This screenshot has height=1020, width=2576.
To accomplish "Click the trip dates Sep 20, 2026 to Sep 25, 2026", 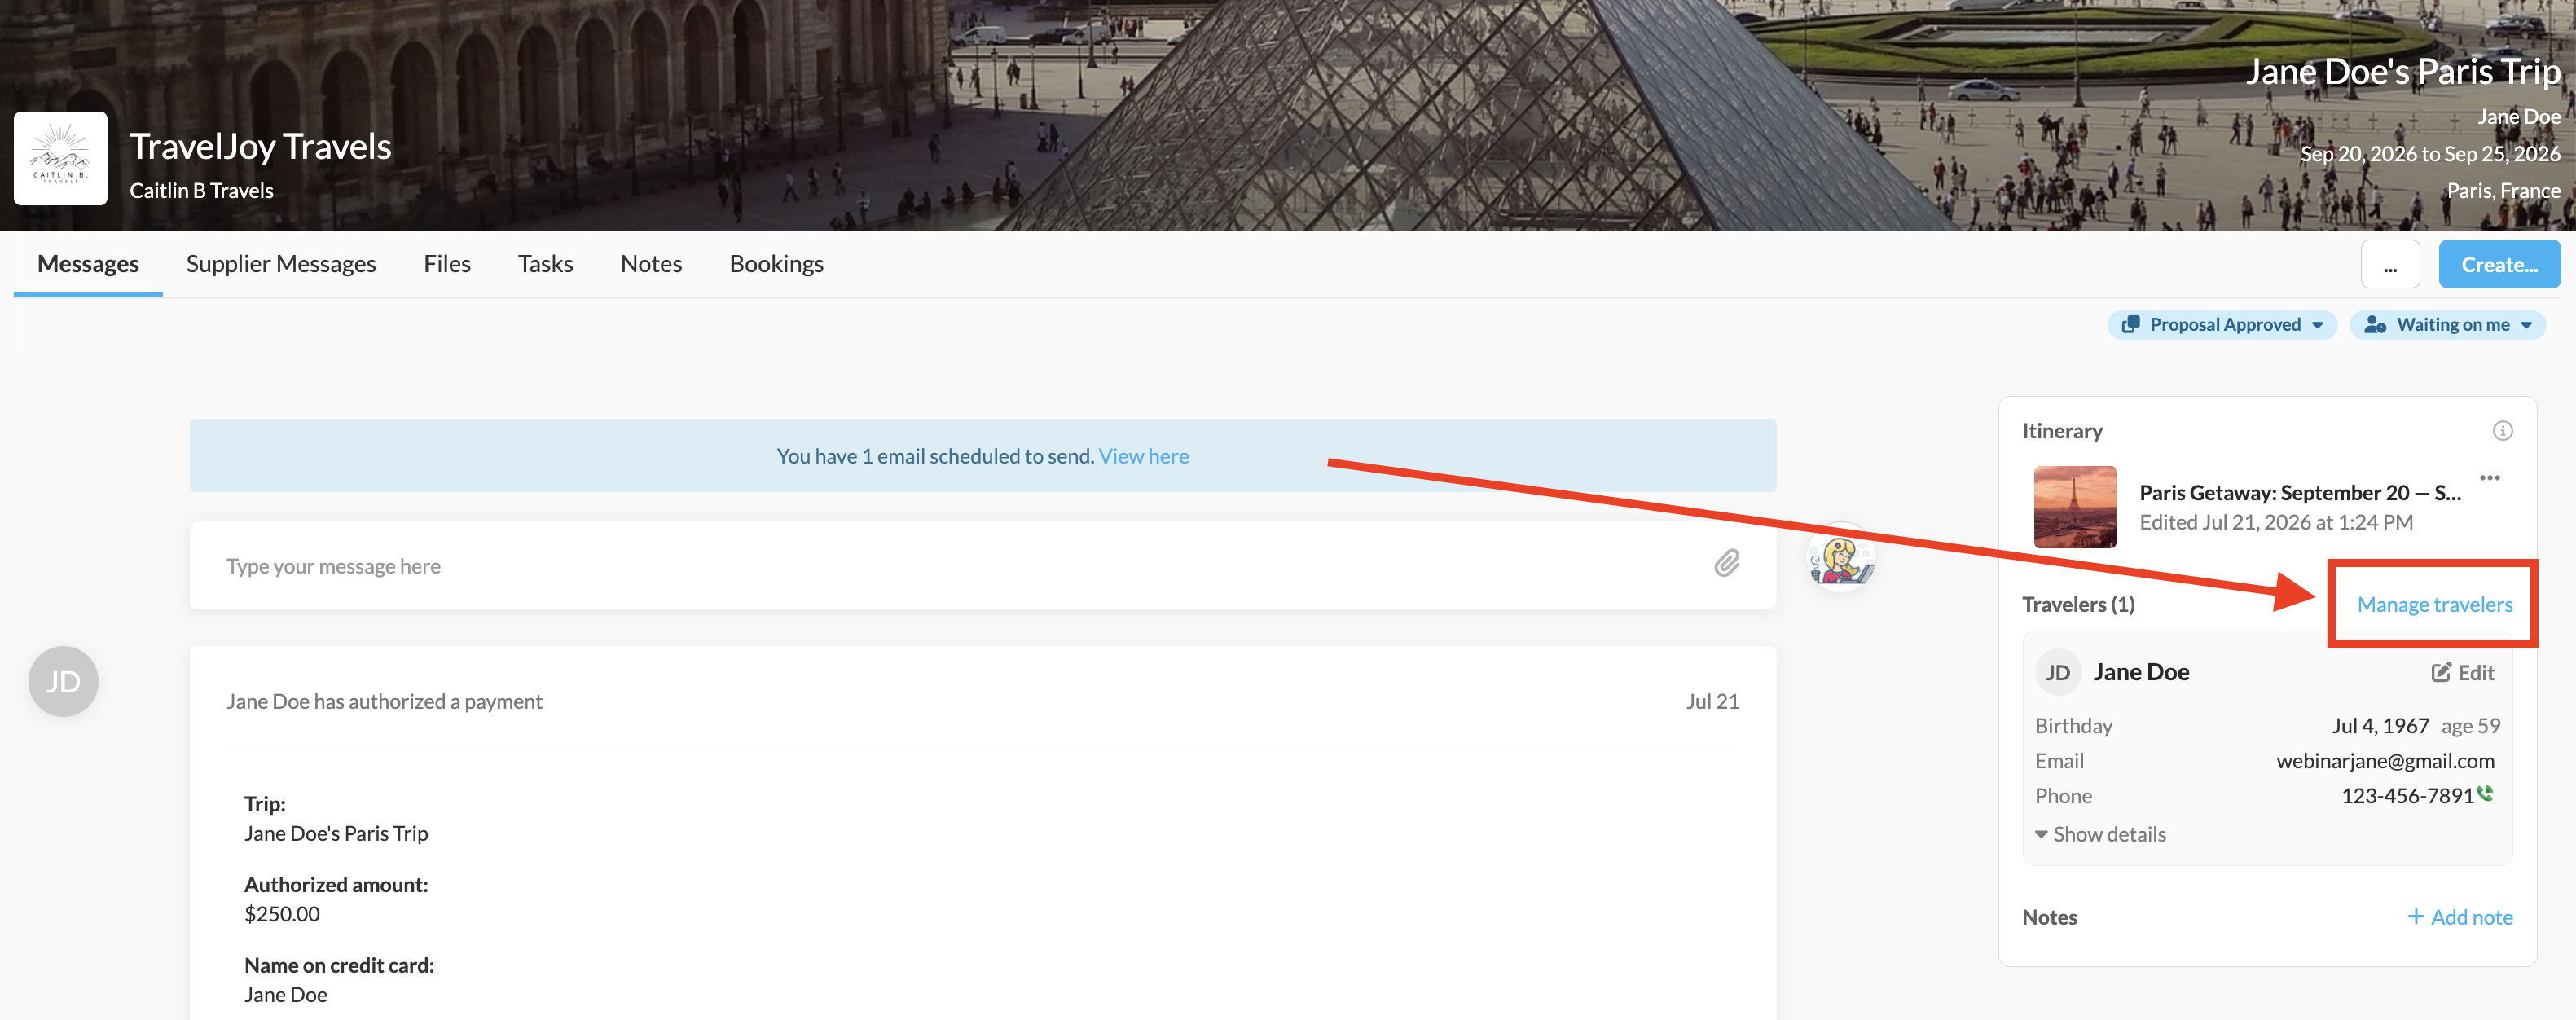I will [x=2430, y=154].
